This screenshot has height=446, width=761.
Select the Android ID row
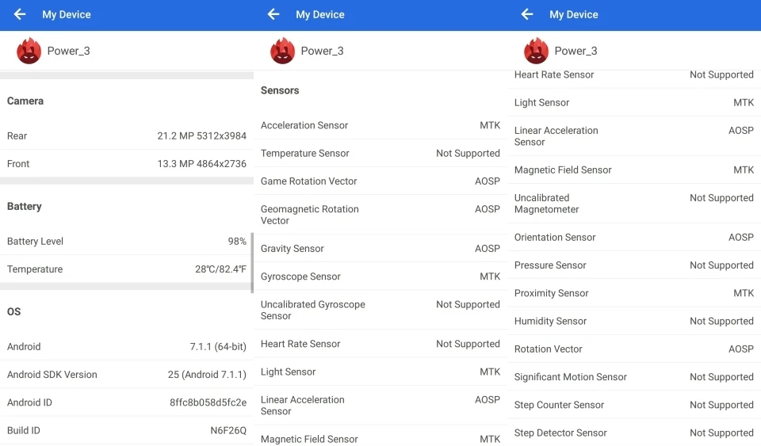(x=127, y=402)
